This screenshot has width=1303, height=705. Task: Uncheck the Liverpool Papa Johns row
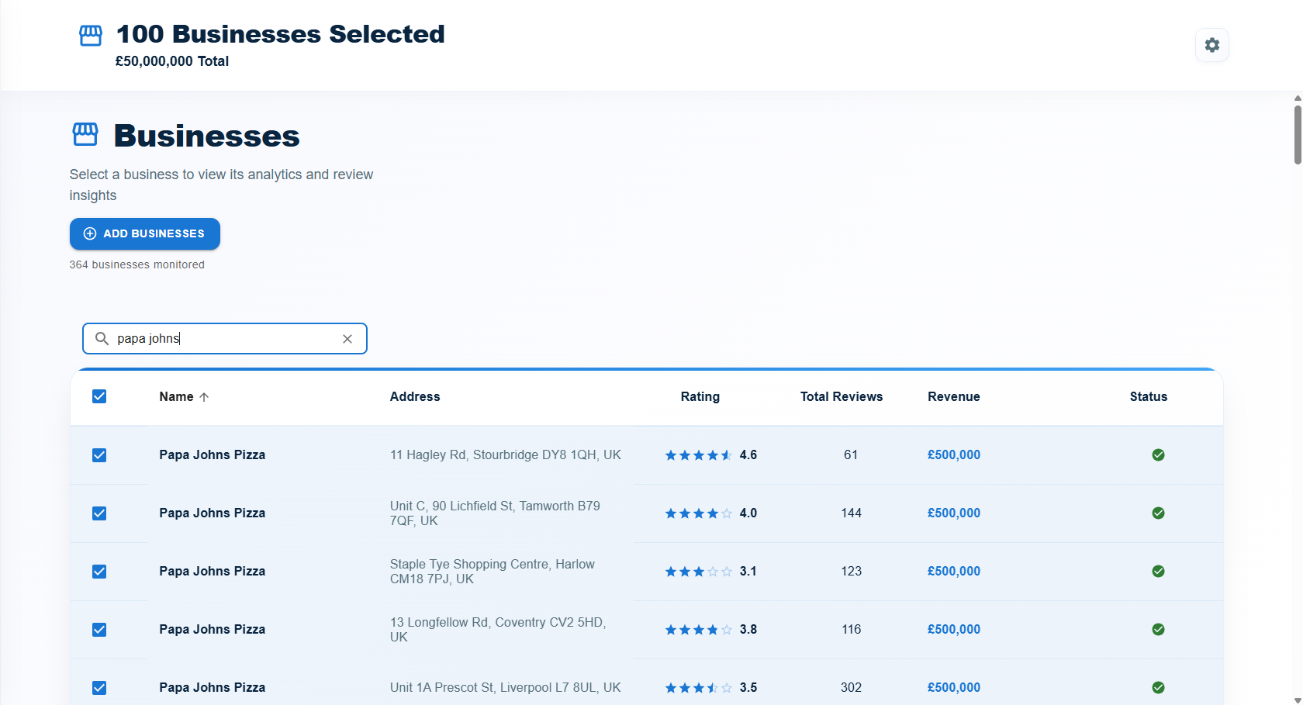pos(99,688)
